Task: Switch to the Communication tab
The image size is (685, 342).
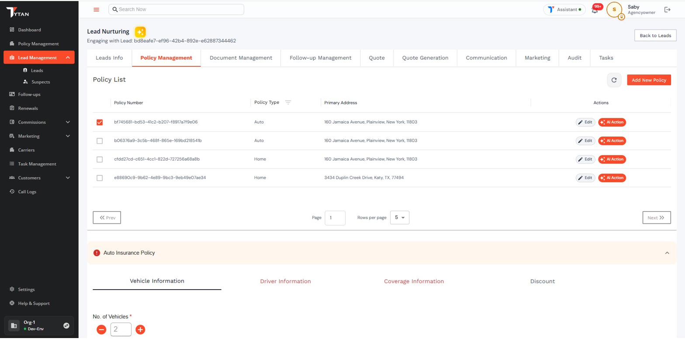Action: point(486,58)
